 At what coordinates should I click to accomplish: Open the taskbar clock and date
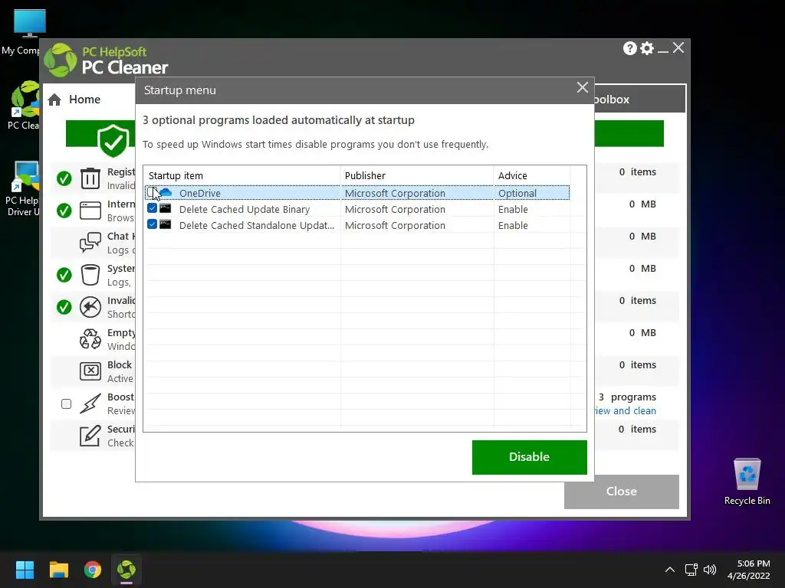coord(748,570)
